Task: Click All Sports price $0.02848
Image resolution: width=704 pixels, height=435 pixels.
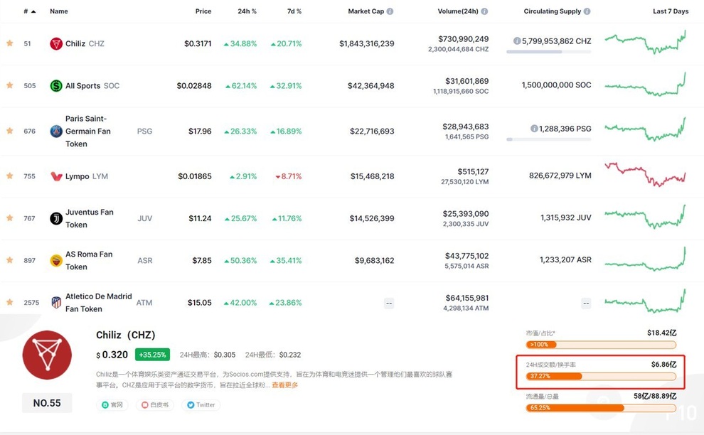Action: tap(194, 86)
